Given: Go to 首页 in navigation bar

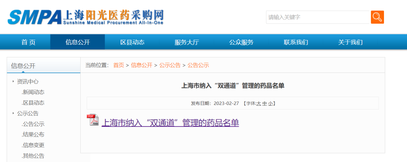Looking at the screenshot, I should 28,42.
